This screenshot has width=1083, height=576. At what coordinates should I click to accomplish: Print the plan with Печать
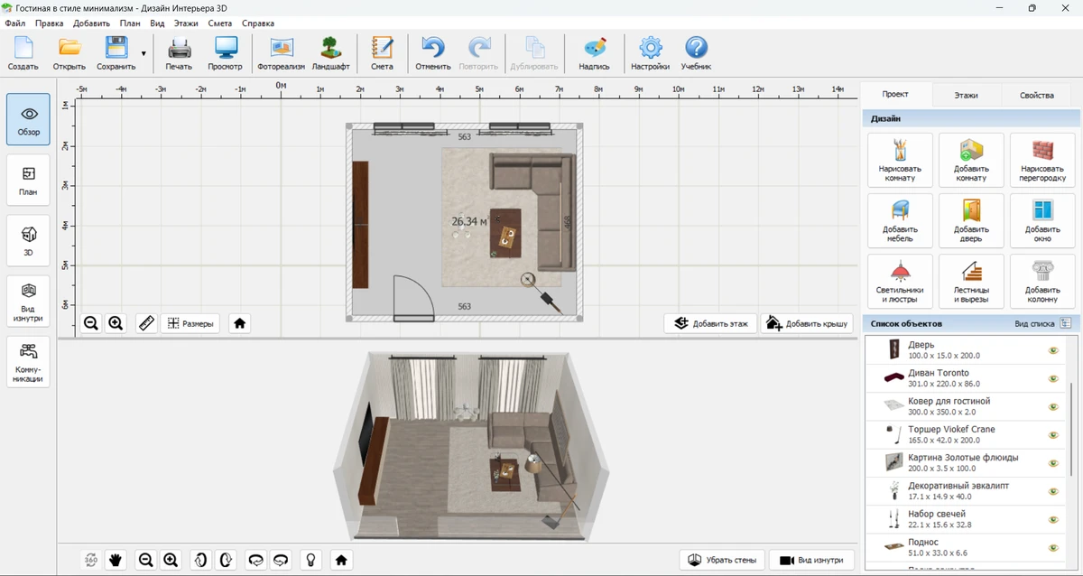179,53
